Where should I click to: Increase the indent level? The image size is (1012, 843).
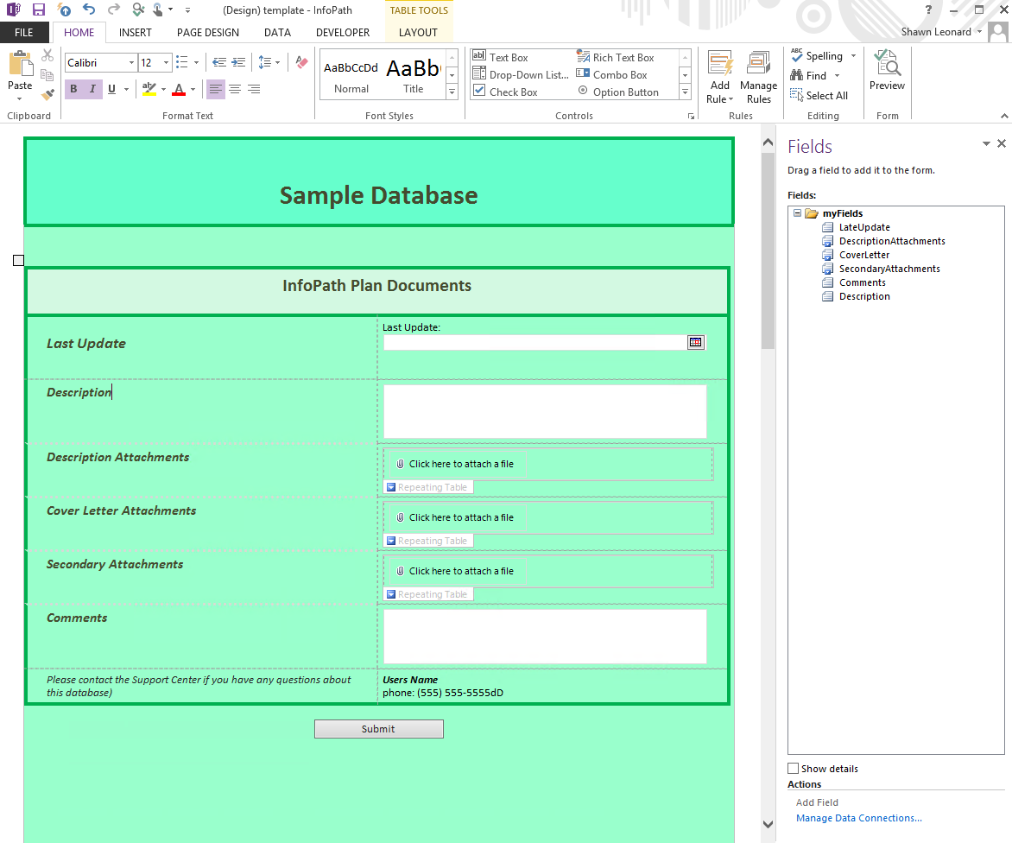(239, 62)
